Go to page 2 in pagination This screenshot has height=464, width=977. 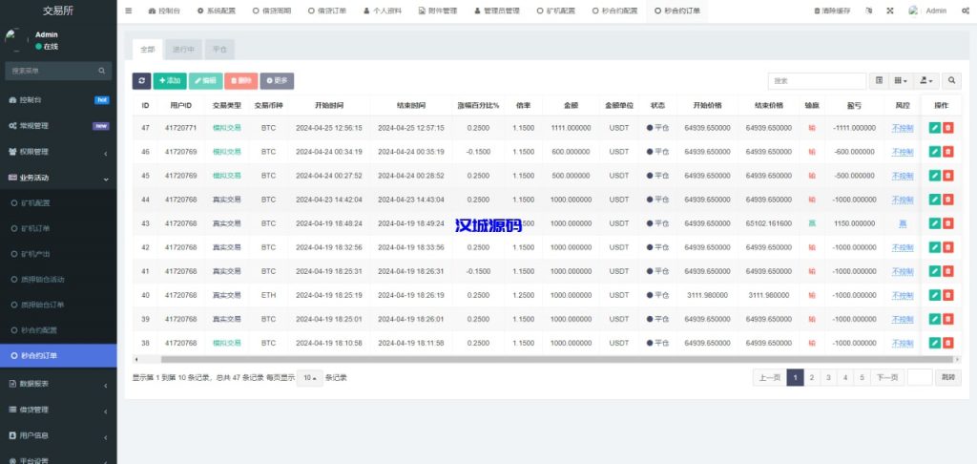coord(812,377)
